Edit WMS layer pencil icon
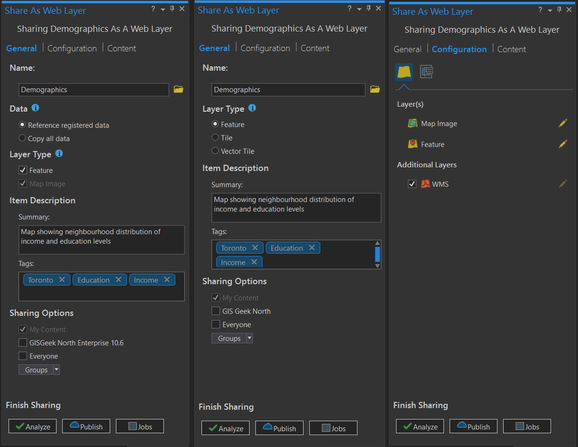578x447 pixels. pyautogui.click(x=563, y=184)
